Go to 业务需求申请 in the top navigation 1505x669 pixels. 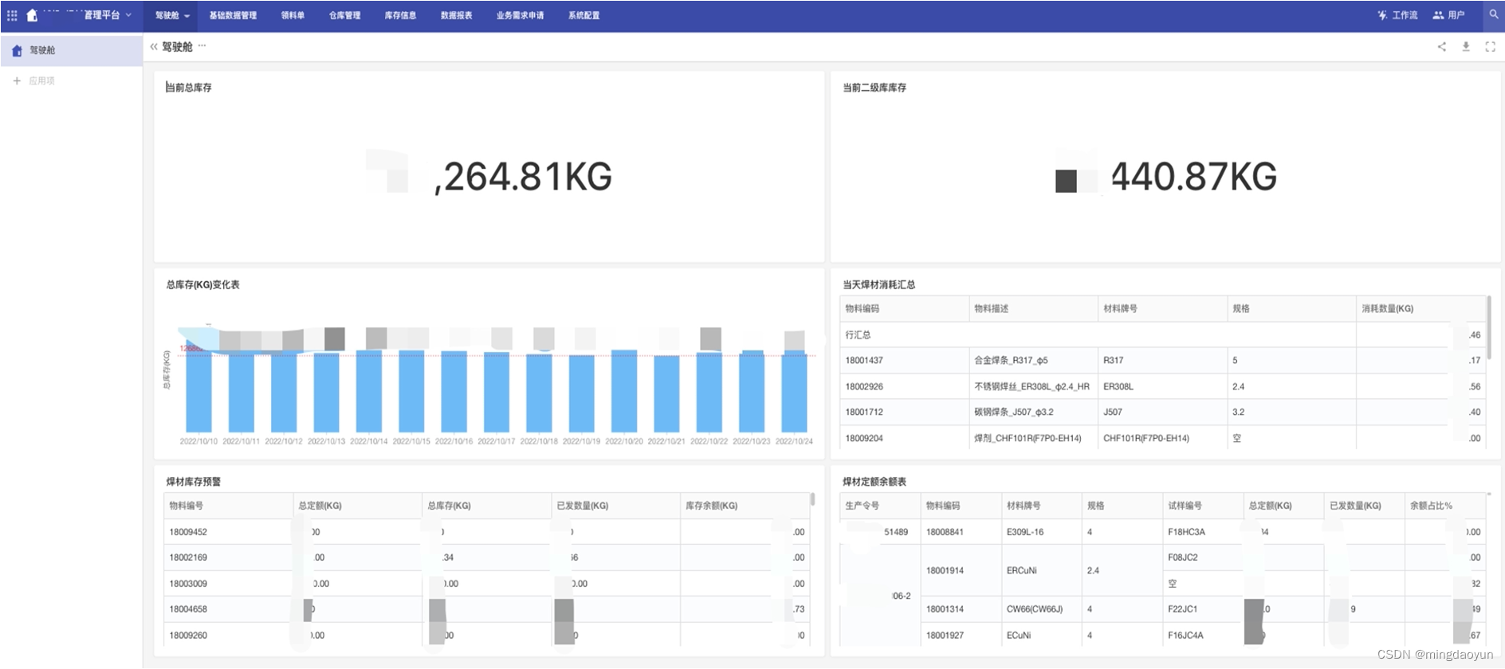click(520, 16)
